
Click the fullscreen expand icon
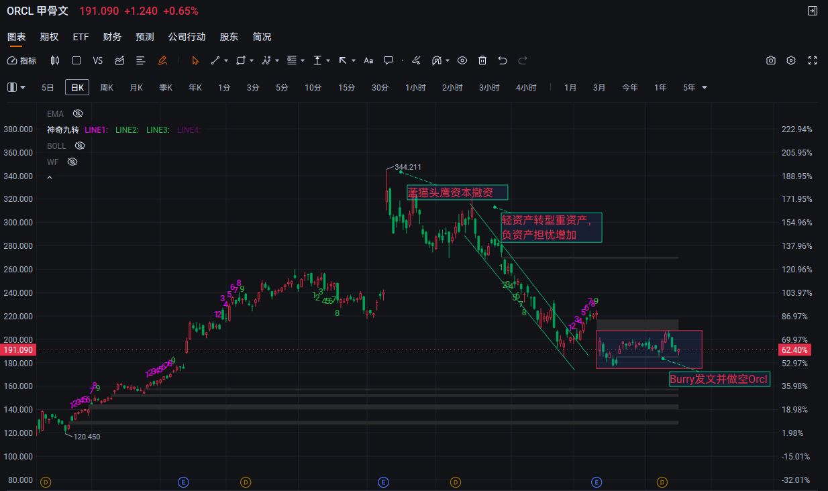[x=812, y=60]
